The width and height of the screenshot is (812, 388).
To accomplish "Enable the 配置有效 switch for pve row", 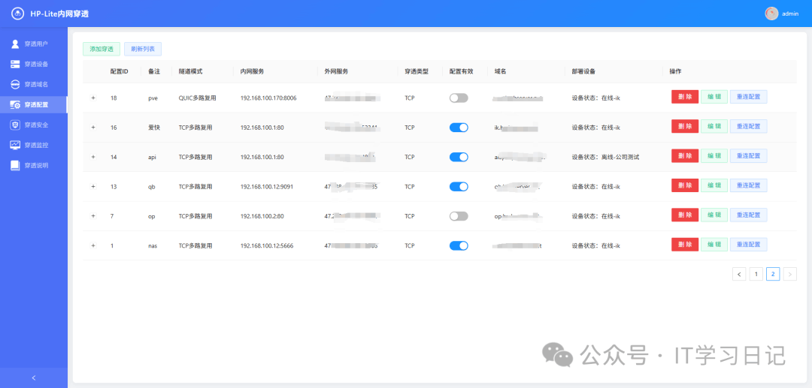I will [459, 98].
